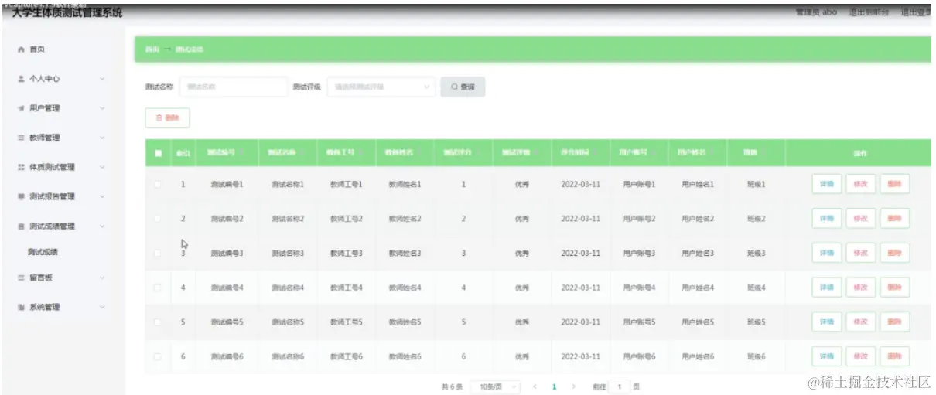
Task: Click the cell 用户姓名1
Action: click(698, 185)
